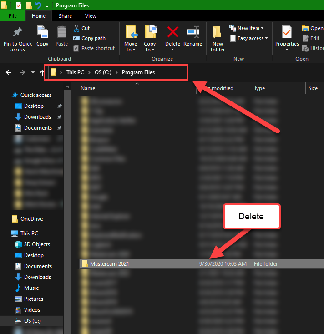324x334 pixels.
Task: Click the Mastercam 2021 folder icon
Action: 85,264
